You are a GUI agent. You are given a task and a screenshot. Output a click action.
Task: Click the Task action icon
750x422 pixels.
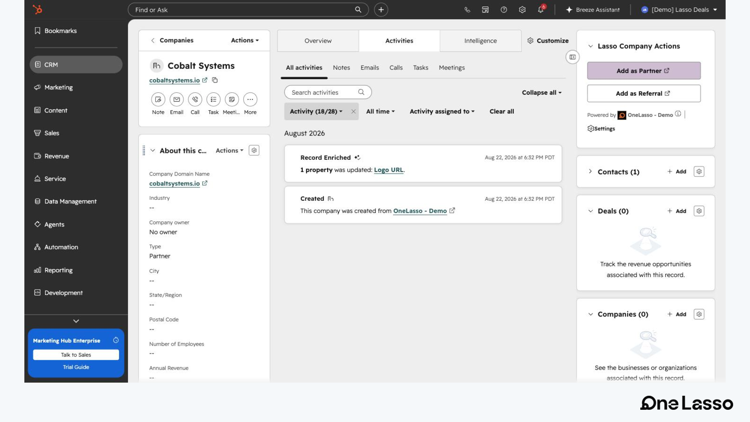click(x=213, y=99)
